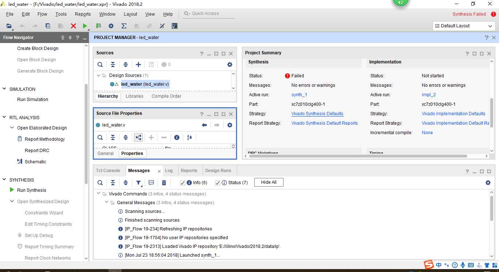Open Settings gear in main toolbar
This screenshot has height=272, width=499.
pyautogui.click(x=111, y=26)
